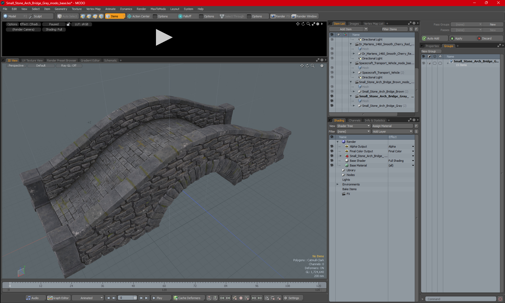The height and width of the screenshot is (303, 505).
Task: Go to first frame on the timeline
Action: (x=108, y=298)
